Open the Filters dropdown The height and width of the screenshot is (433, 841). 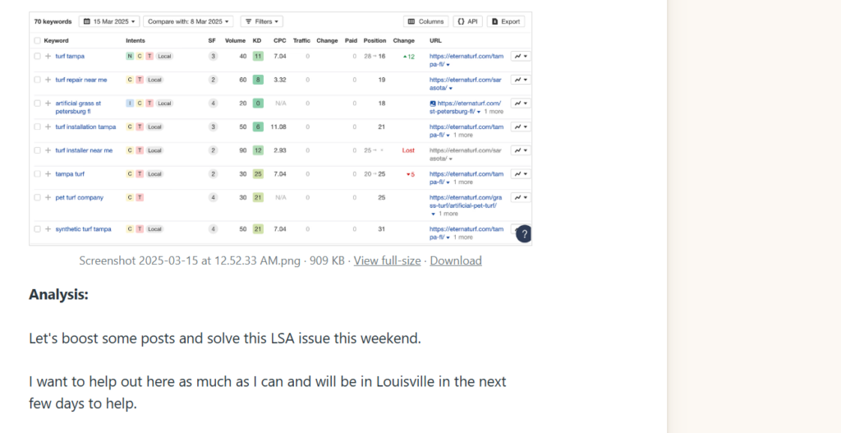(262, 21)
